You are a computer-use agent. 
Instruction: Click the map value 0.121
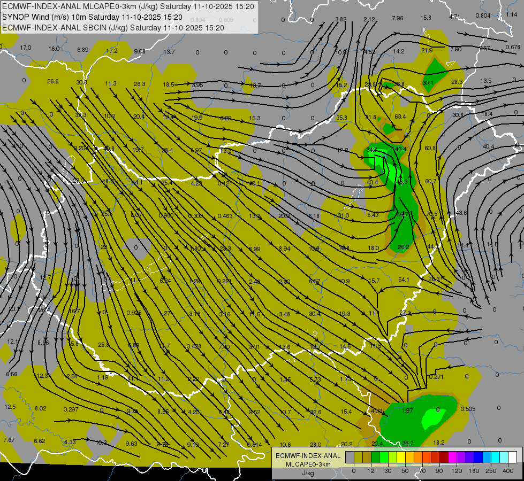[225, 183]
